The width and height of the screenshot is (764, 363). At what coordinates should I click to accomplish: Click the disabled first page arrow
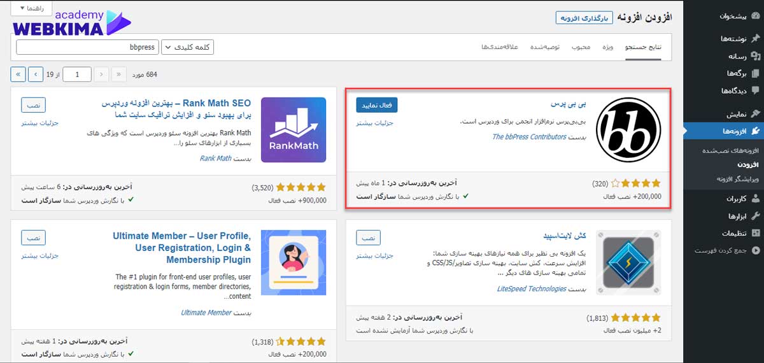[118, 75]
